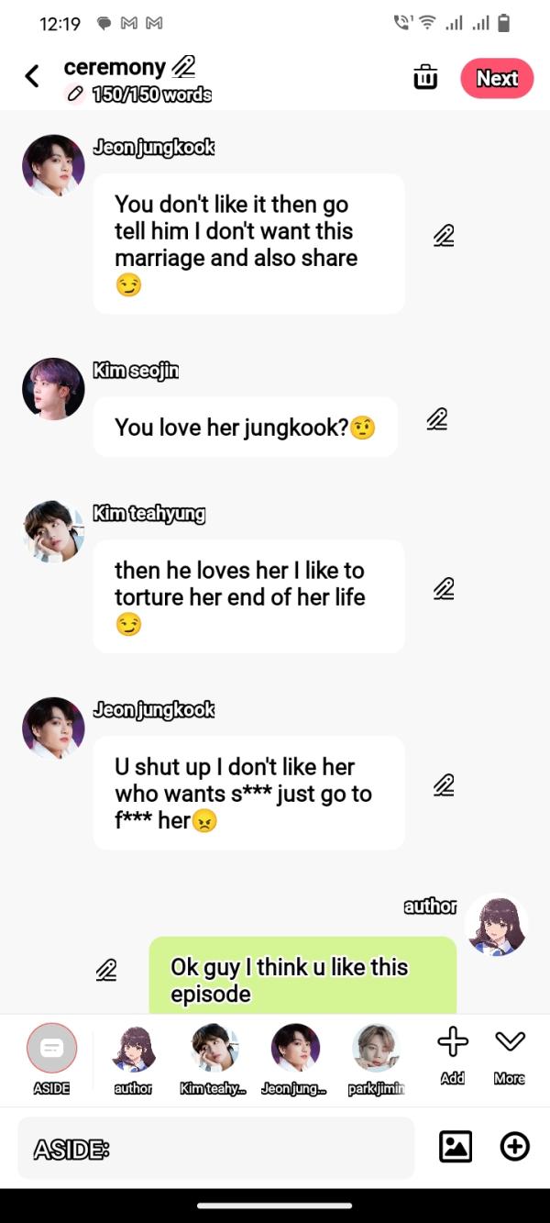Delete episode with the trash icon
The height and width of the screenshot is (1223, 550).
[x=425, y=78]
